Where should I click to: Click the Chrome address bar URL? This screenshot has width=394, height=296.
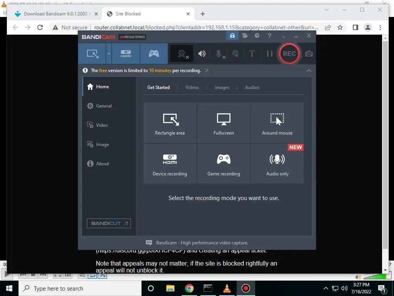(x=206, y=27)
